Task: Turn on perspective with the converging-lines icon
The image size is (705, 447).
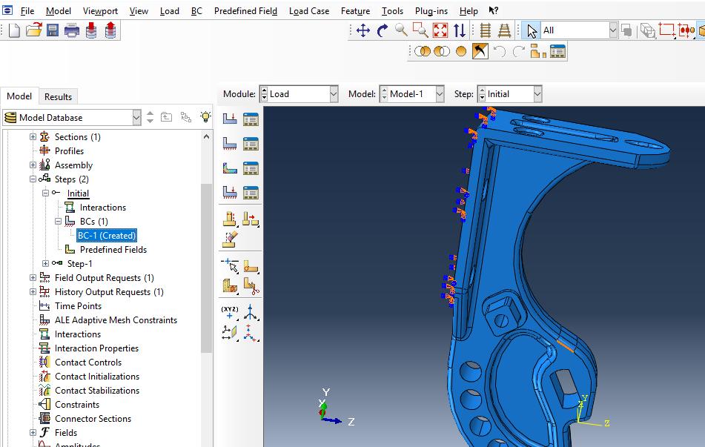Action: pos(504,30)
